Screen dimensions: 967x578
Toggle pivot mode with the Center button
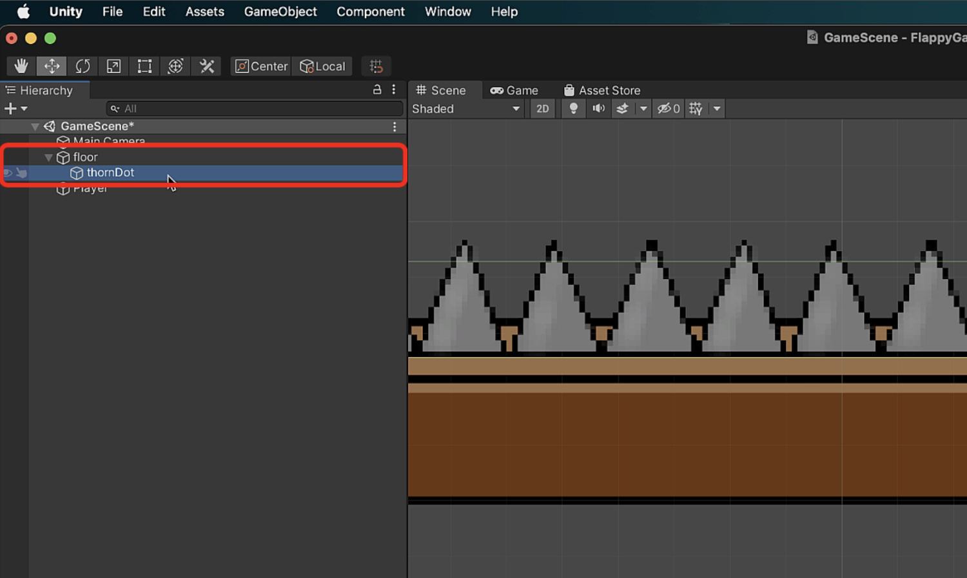(x=261, y=66)
